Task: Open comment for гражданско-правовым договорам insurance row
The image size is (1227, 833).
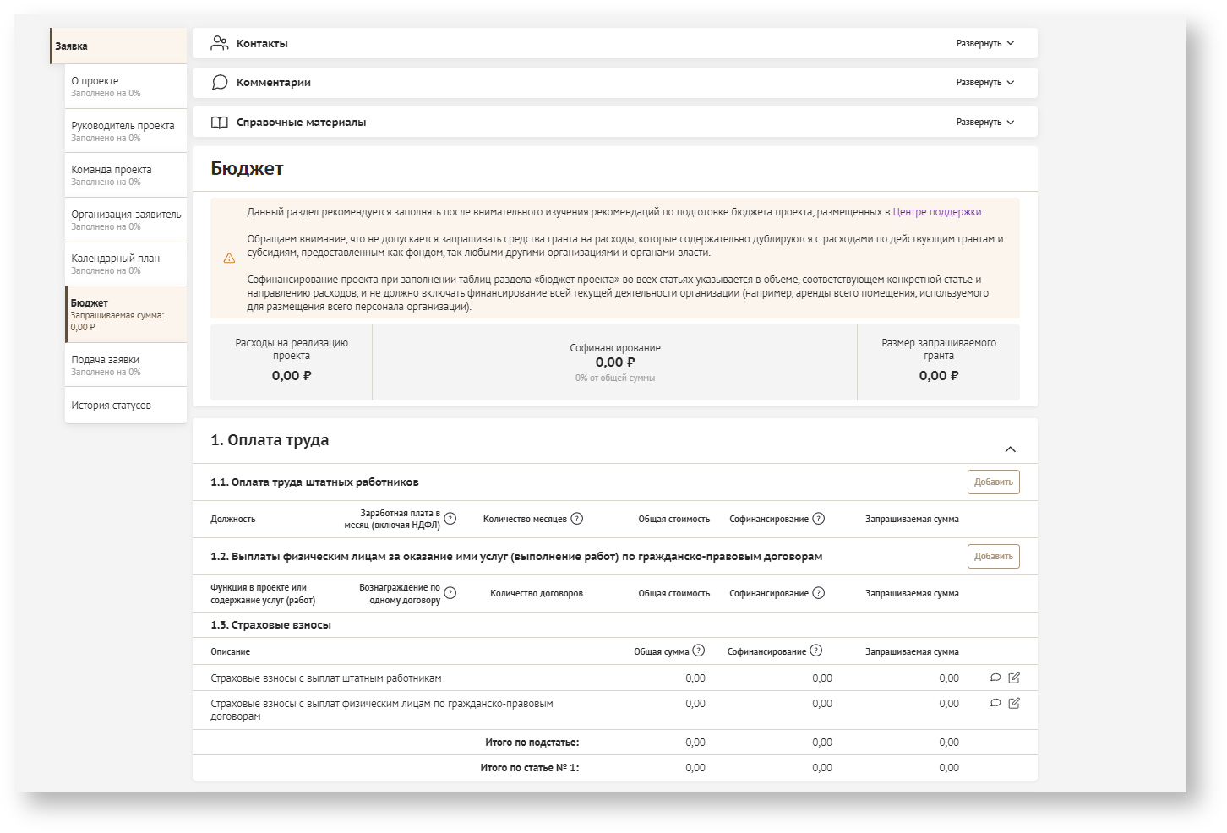Action: [x=995, y=703]
